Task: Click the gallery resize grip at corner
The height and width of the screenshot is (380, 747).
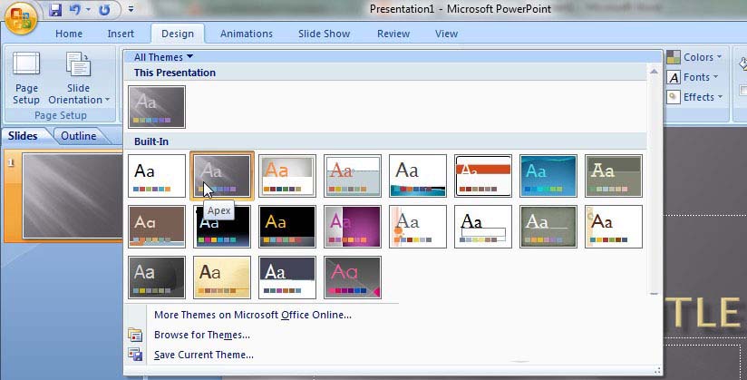Action: coord(657,370)
